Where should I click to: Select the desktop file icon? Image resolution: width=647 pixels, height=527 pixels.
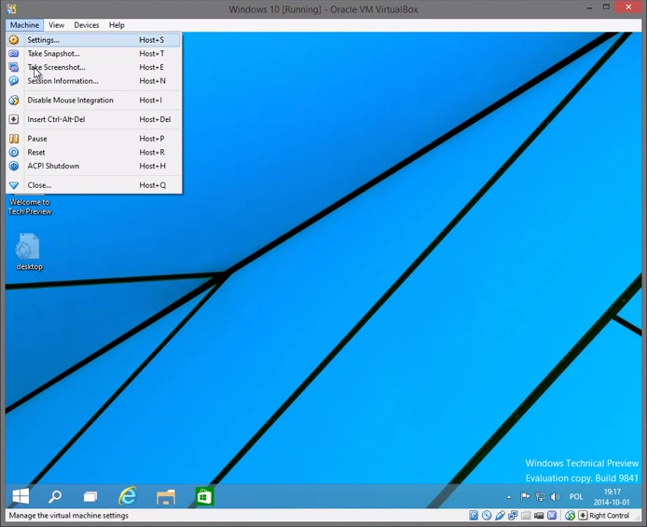pos(29,251)
